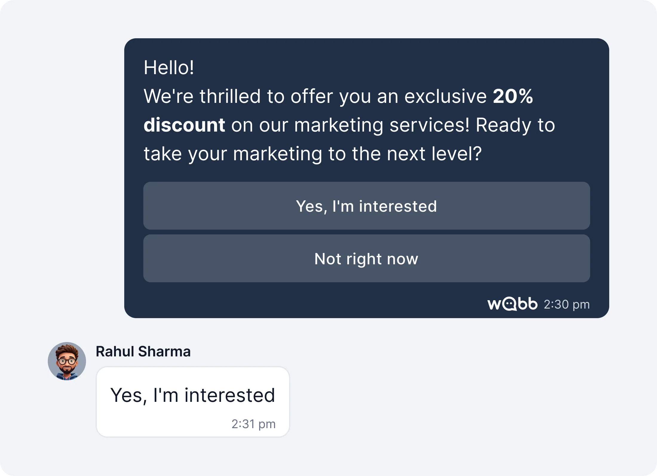Click the word "offer" in the message
Image resolution: width=657 pixels, height=476 pixels.
(x=311, y=96)
